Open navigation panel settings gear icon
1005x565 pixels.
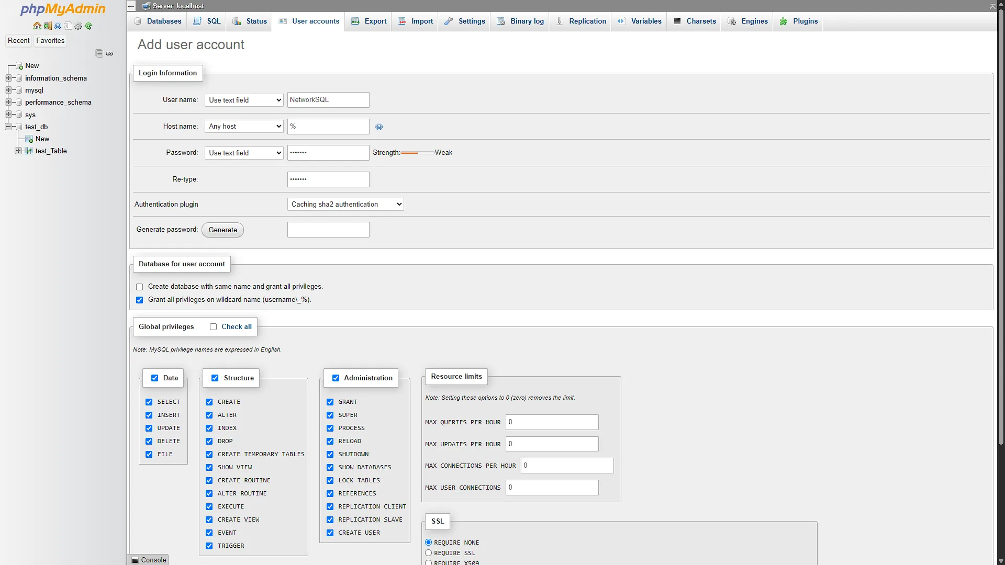point(79,26)
